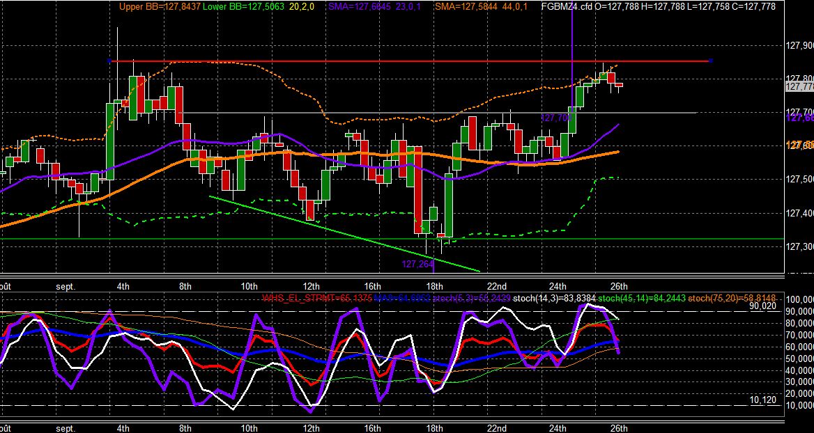Click the Upper BB=127,8437 indicator label

160,7
